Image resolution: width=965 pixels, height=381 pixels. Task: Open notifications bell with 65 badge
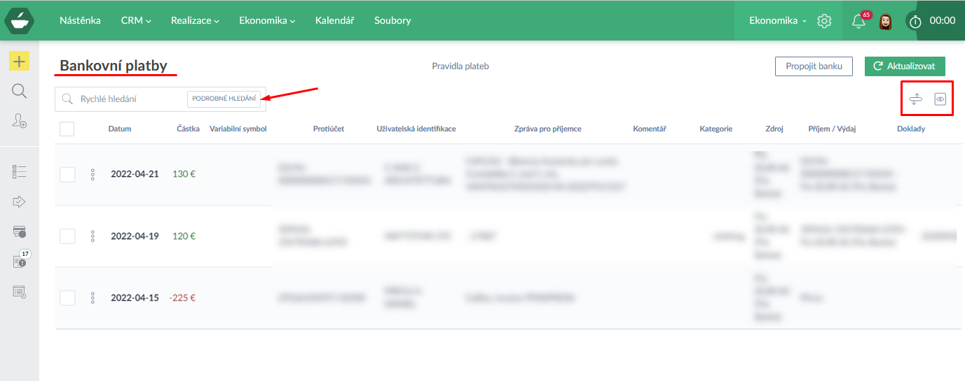(858, 21)
